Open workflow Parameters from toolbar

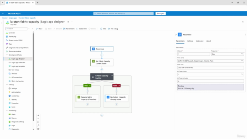[x=69, y=29]
